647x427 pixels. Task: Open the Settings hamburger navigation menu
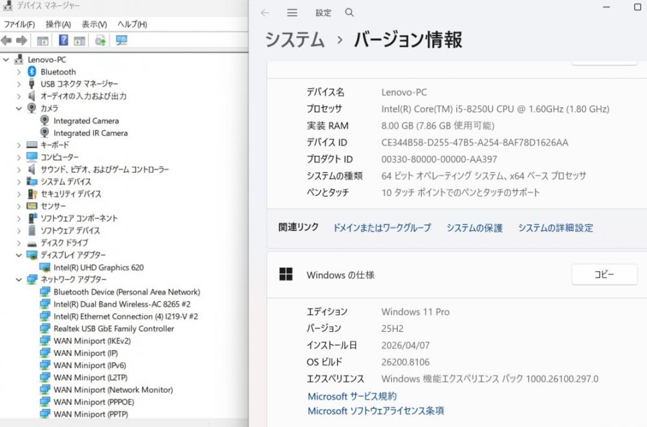pos(292,13)
